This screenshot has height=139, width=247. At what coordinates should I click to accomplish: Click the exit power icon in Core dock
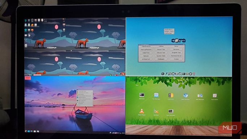pyautogui.click(x=163, y=73)
